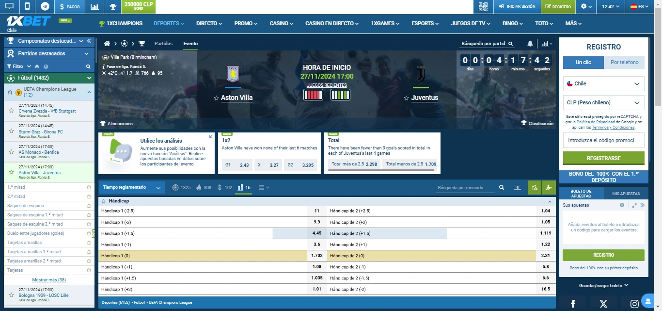662x311 pixels.
Task: Open the list layout dropdown icon
Action: [x=264, y=188]
